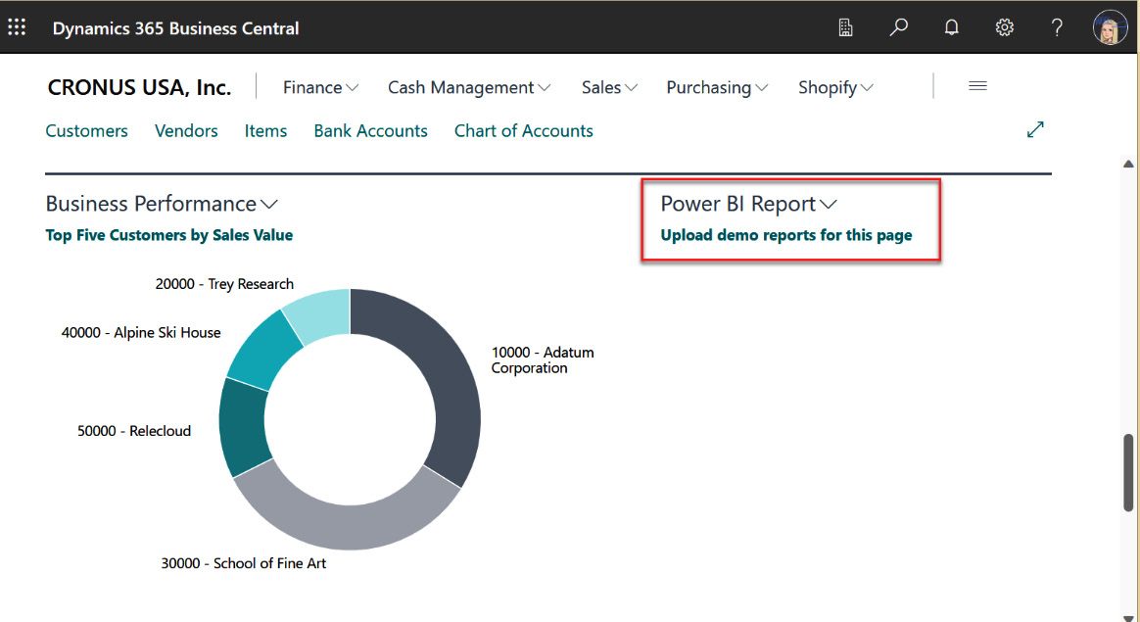Open the app launcher waffle icon
The width and height of the screenshot is (1140, 622).
17,27
